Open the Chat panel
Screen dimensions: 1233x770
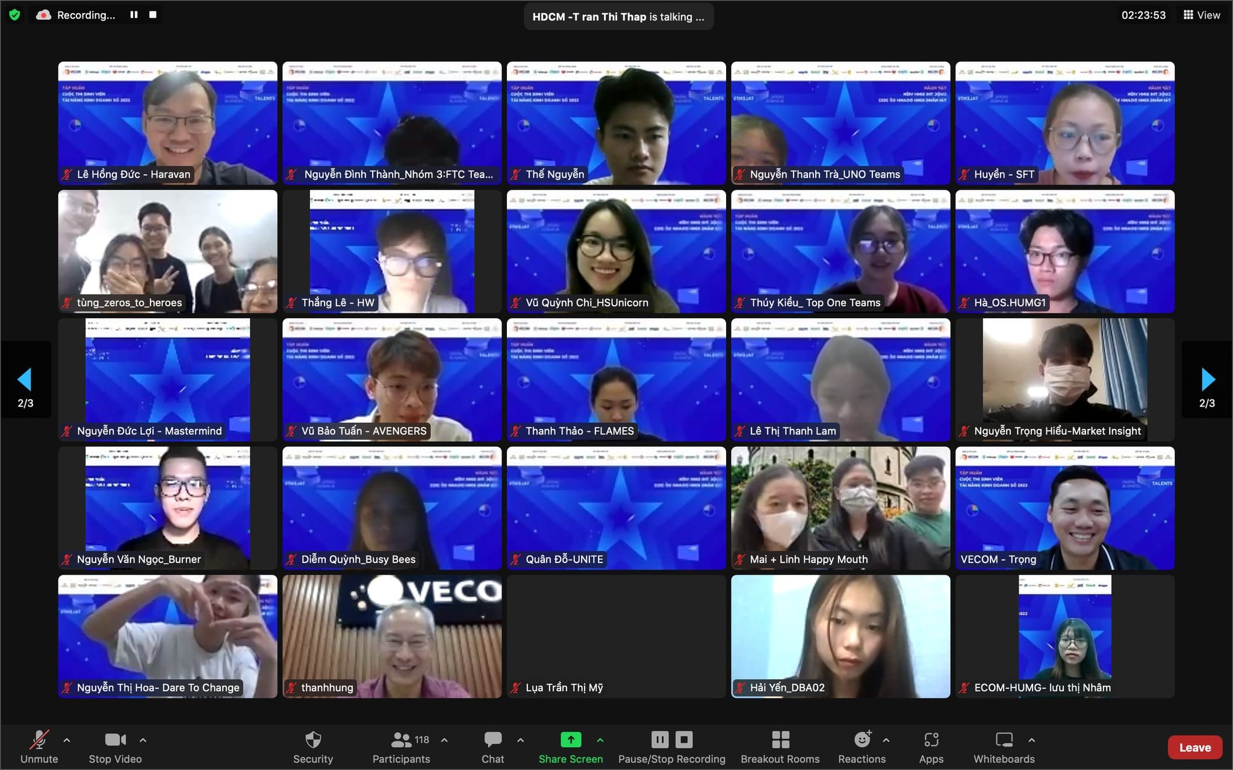(x=492, y=740)
